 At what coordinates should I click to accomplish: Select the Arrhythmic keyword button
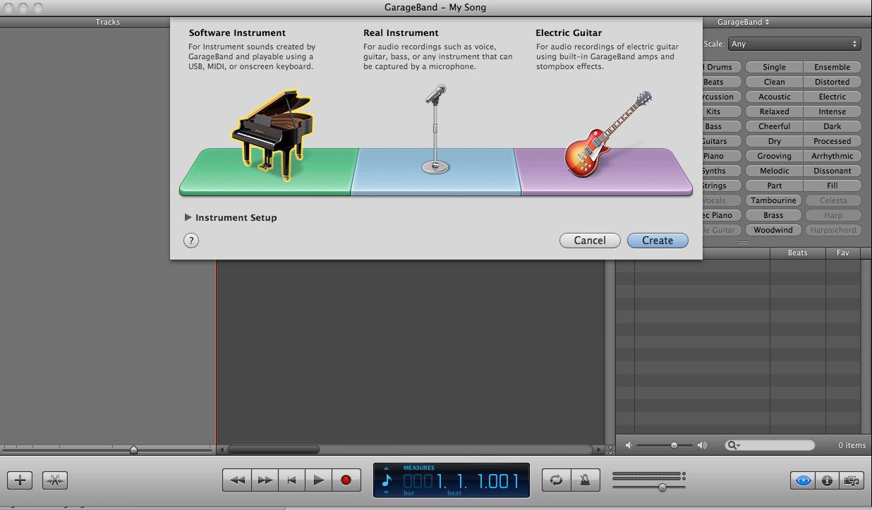[832, 156]
